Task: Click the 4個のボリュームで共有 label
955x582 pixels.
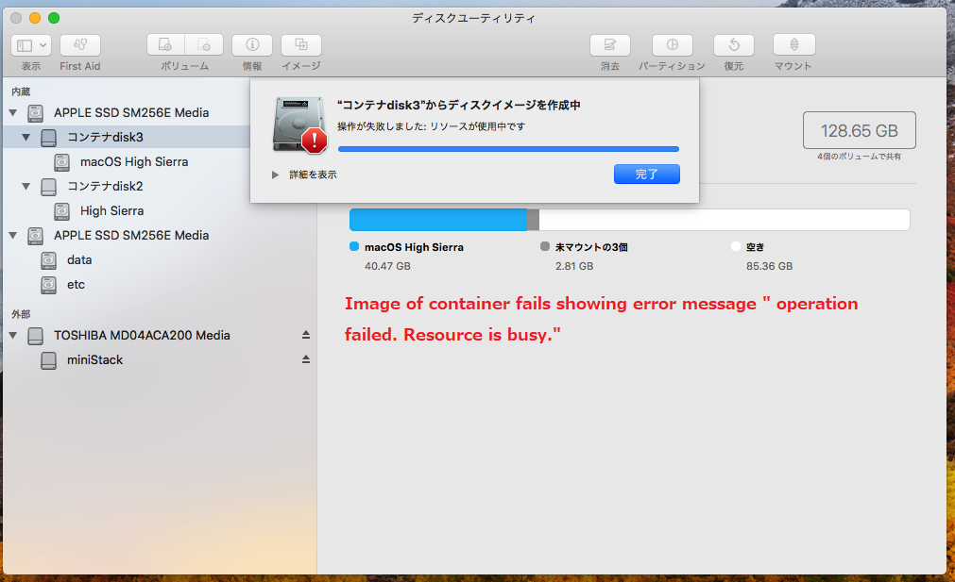Action: [x=860, y=157]
